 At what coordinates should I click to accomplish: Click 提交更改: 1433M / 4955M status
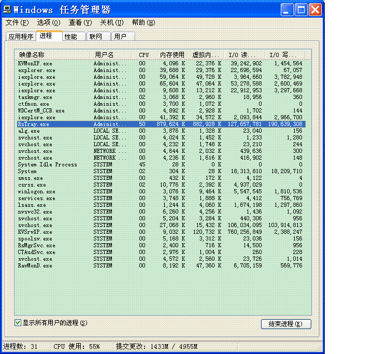tap(156, 346)
